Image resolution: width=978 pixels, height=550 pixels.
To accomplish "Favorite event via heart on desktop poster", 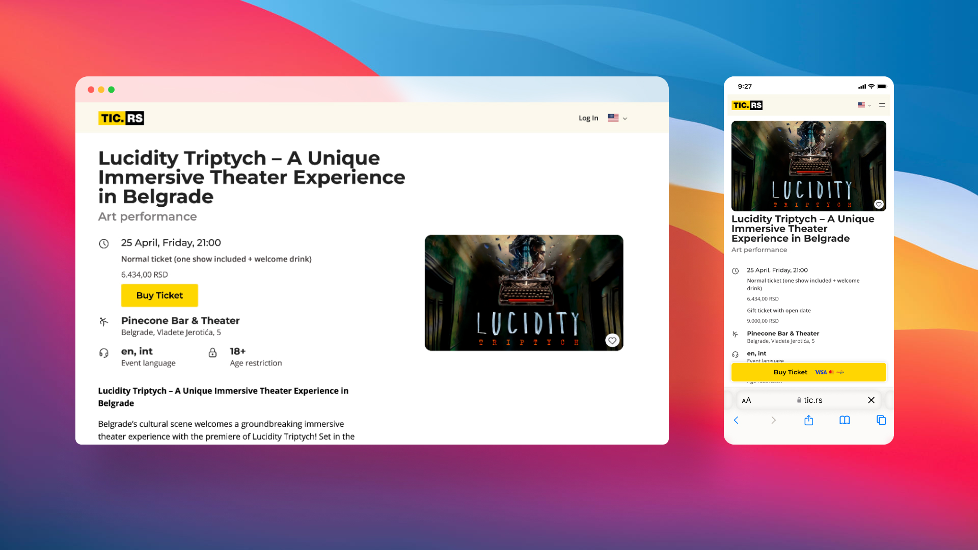I will (612, 340).
